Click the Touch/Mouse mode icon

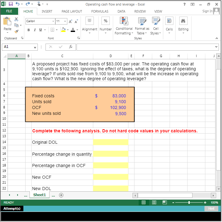point(39,4)
